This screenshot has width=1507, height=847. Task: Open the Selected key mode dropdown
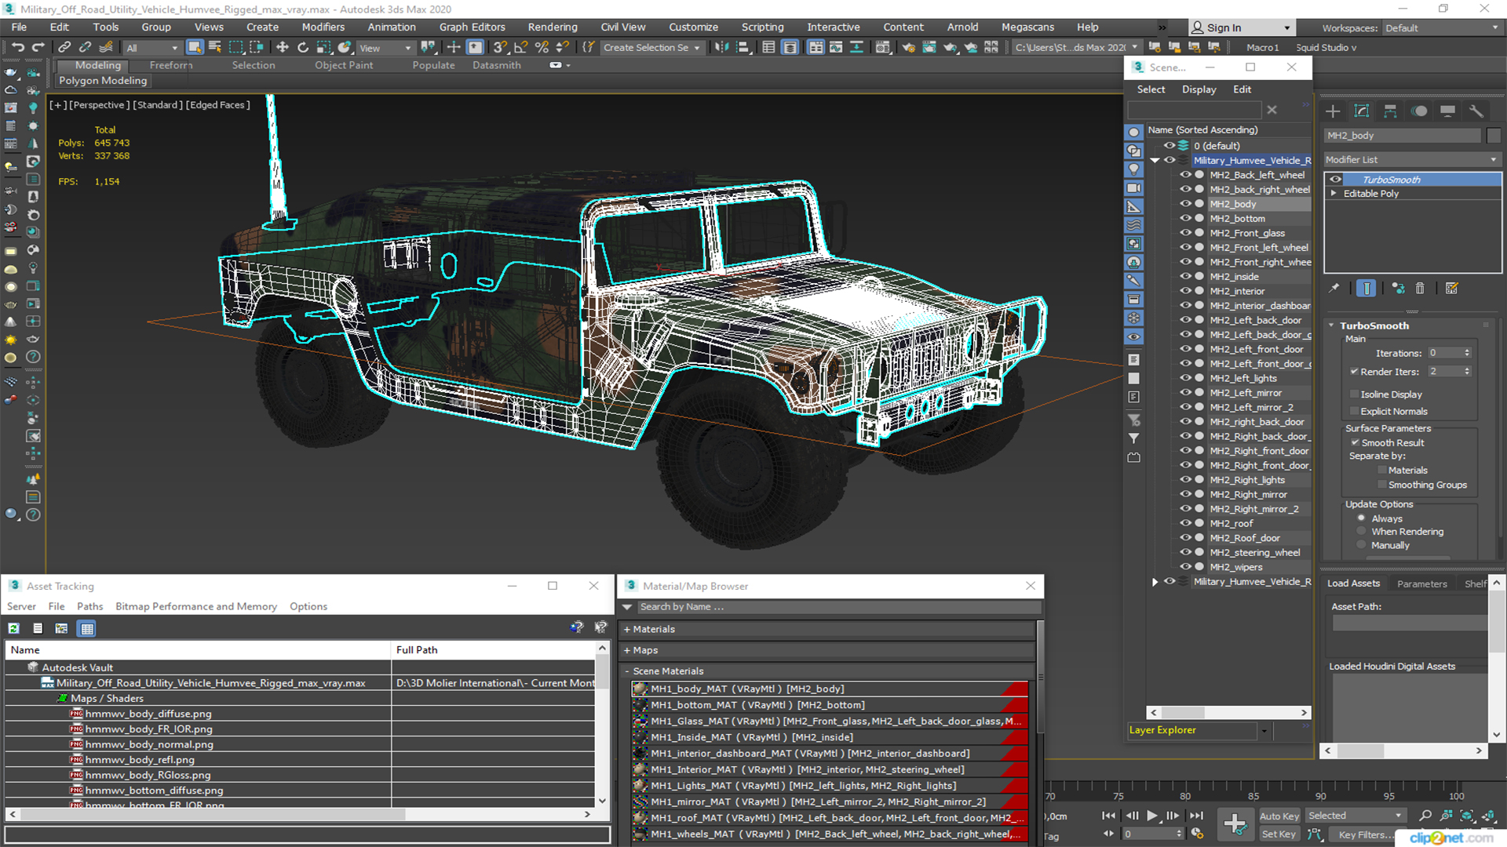point(1355,816)
